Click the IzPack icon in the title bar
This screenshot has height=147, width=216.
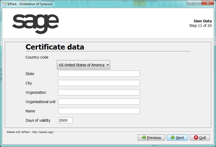point(4,4)
